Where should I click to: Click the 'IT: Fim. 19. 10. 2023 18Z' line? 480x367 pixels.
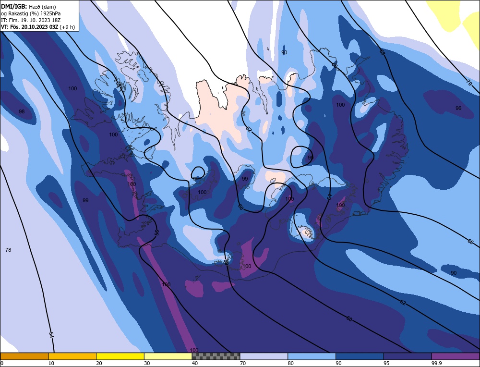pyautogui.click(x=31, y=20)
